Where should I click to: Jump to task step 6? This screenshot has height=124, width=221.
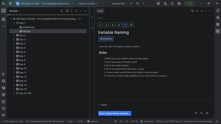(131, 25)
